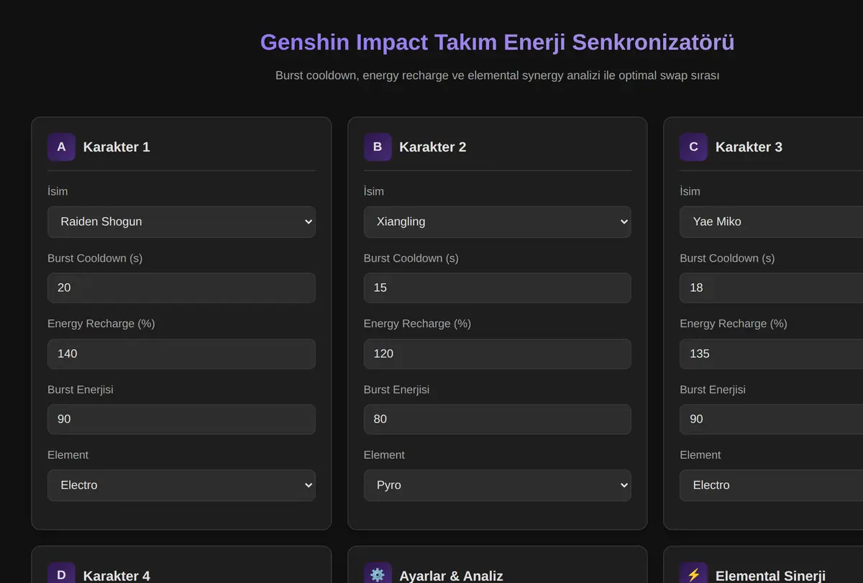Click the Genshin Impact Takım Enerji Senkronizatörü title
This screenshot has height=583, width=863.
click(x=498, y=42)
